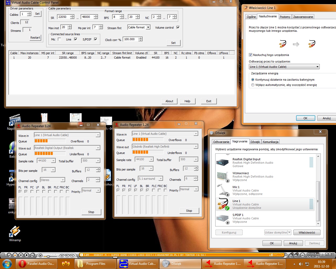
Task: Open the Winamp playlist with PL button
Action: [67, 255]
